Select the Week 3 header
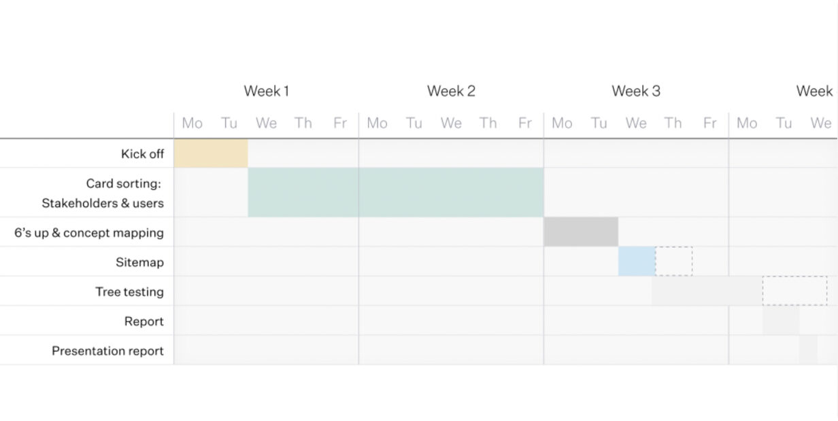 (x=636, y=91)
